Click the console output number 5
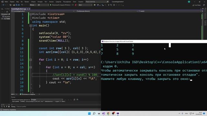The image size is (207, 116). (117, 50)
